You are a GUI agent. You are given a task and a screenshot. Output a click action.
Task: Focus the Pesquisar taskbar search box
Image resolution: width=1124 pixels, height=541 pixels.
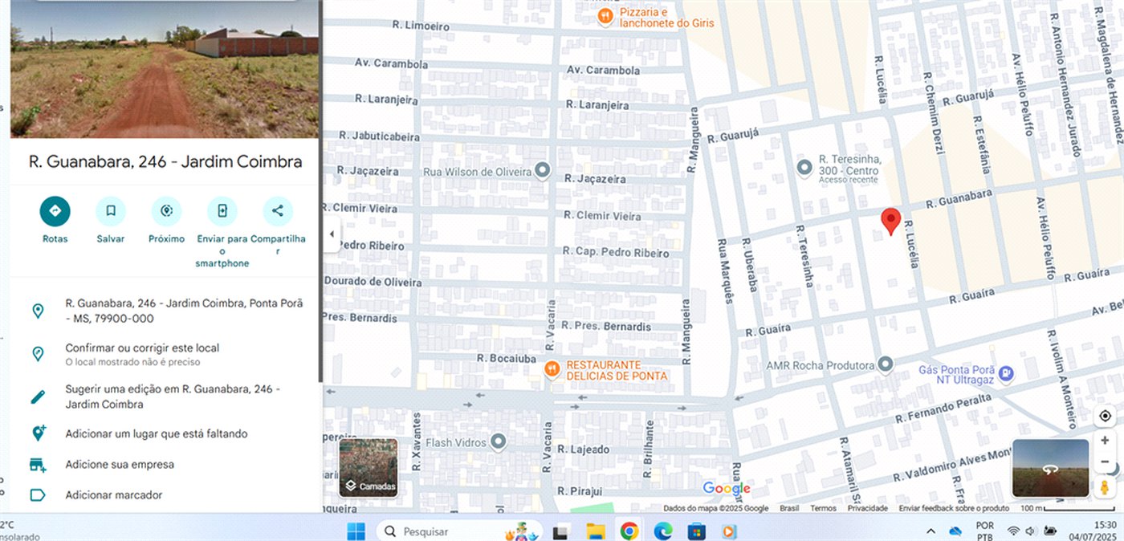point(459,531)
